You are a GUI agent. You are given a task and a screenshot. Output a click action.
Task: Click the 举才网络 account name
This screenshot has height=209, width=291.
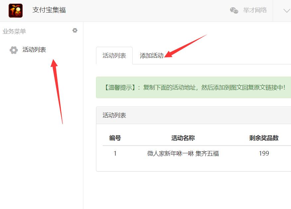click(255, 10)
